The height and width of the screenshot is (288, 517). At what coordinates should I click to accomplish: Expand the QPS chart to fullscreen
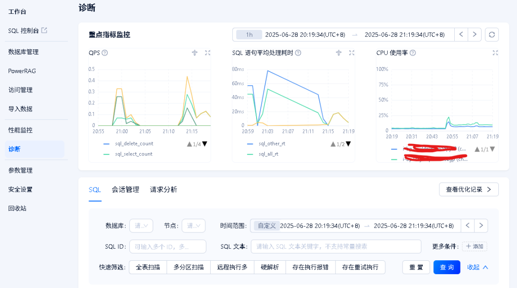207,53
